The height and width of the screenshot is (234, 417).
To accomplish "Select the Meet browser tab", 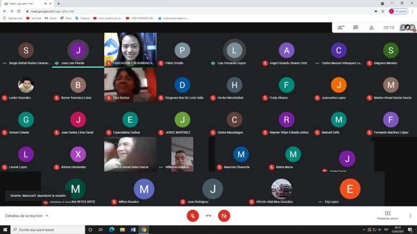I will tap(27, 3).
